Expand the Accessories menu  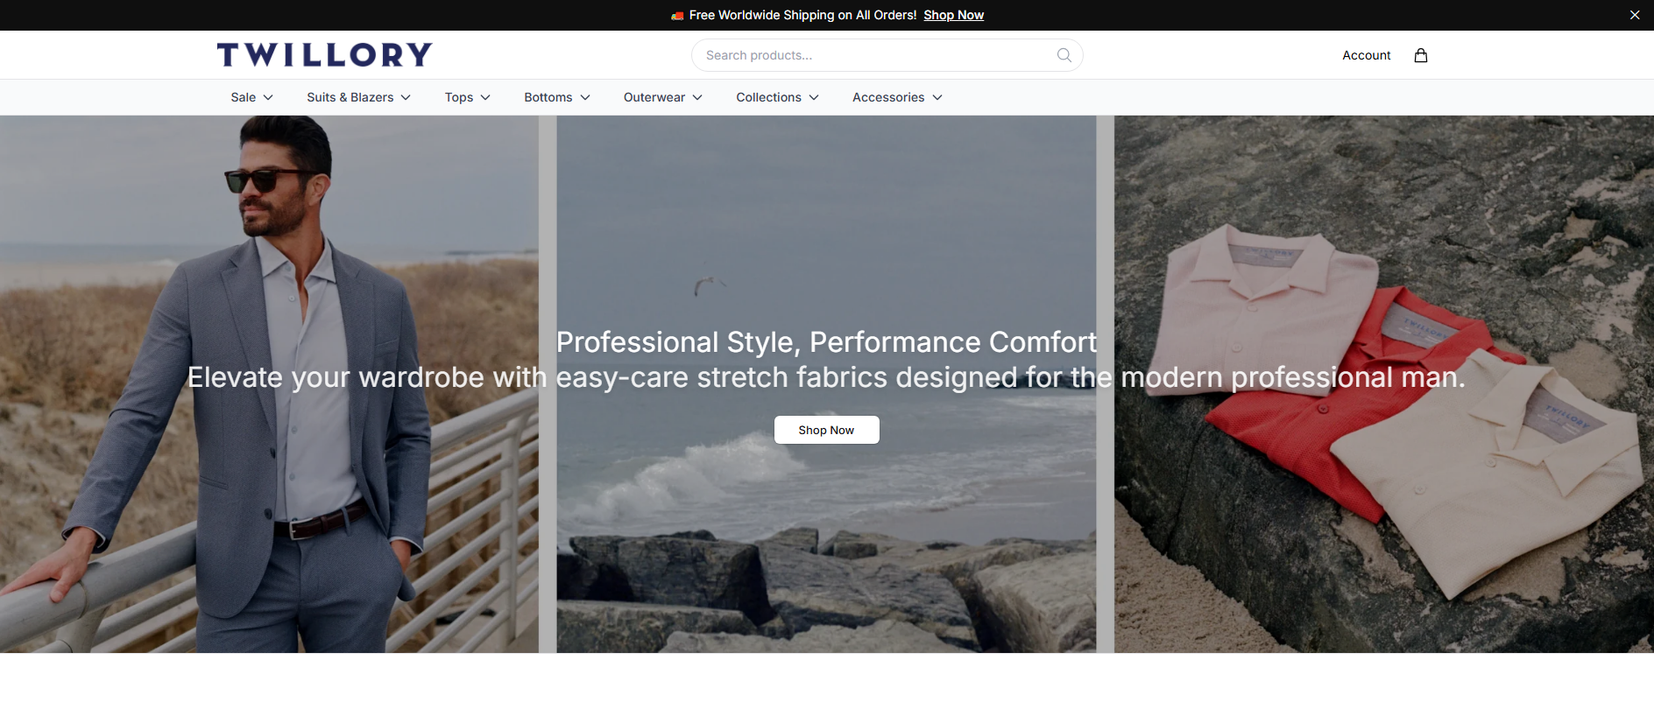coord(898,97)
